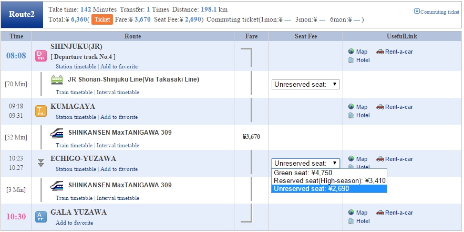Open Station timetable for Shinjuku (JR)

[x=76, y=66]
